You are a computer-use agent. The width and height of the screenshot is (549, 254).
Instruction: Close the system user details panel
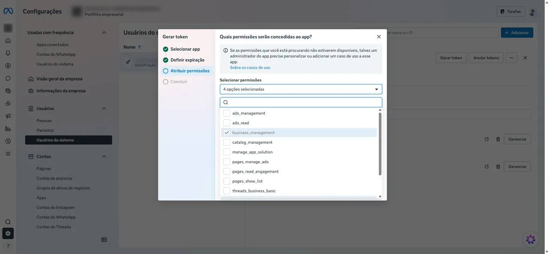coord(525,58)
